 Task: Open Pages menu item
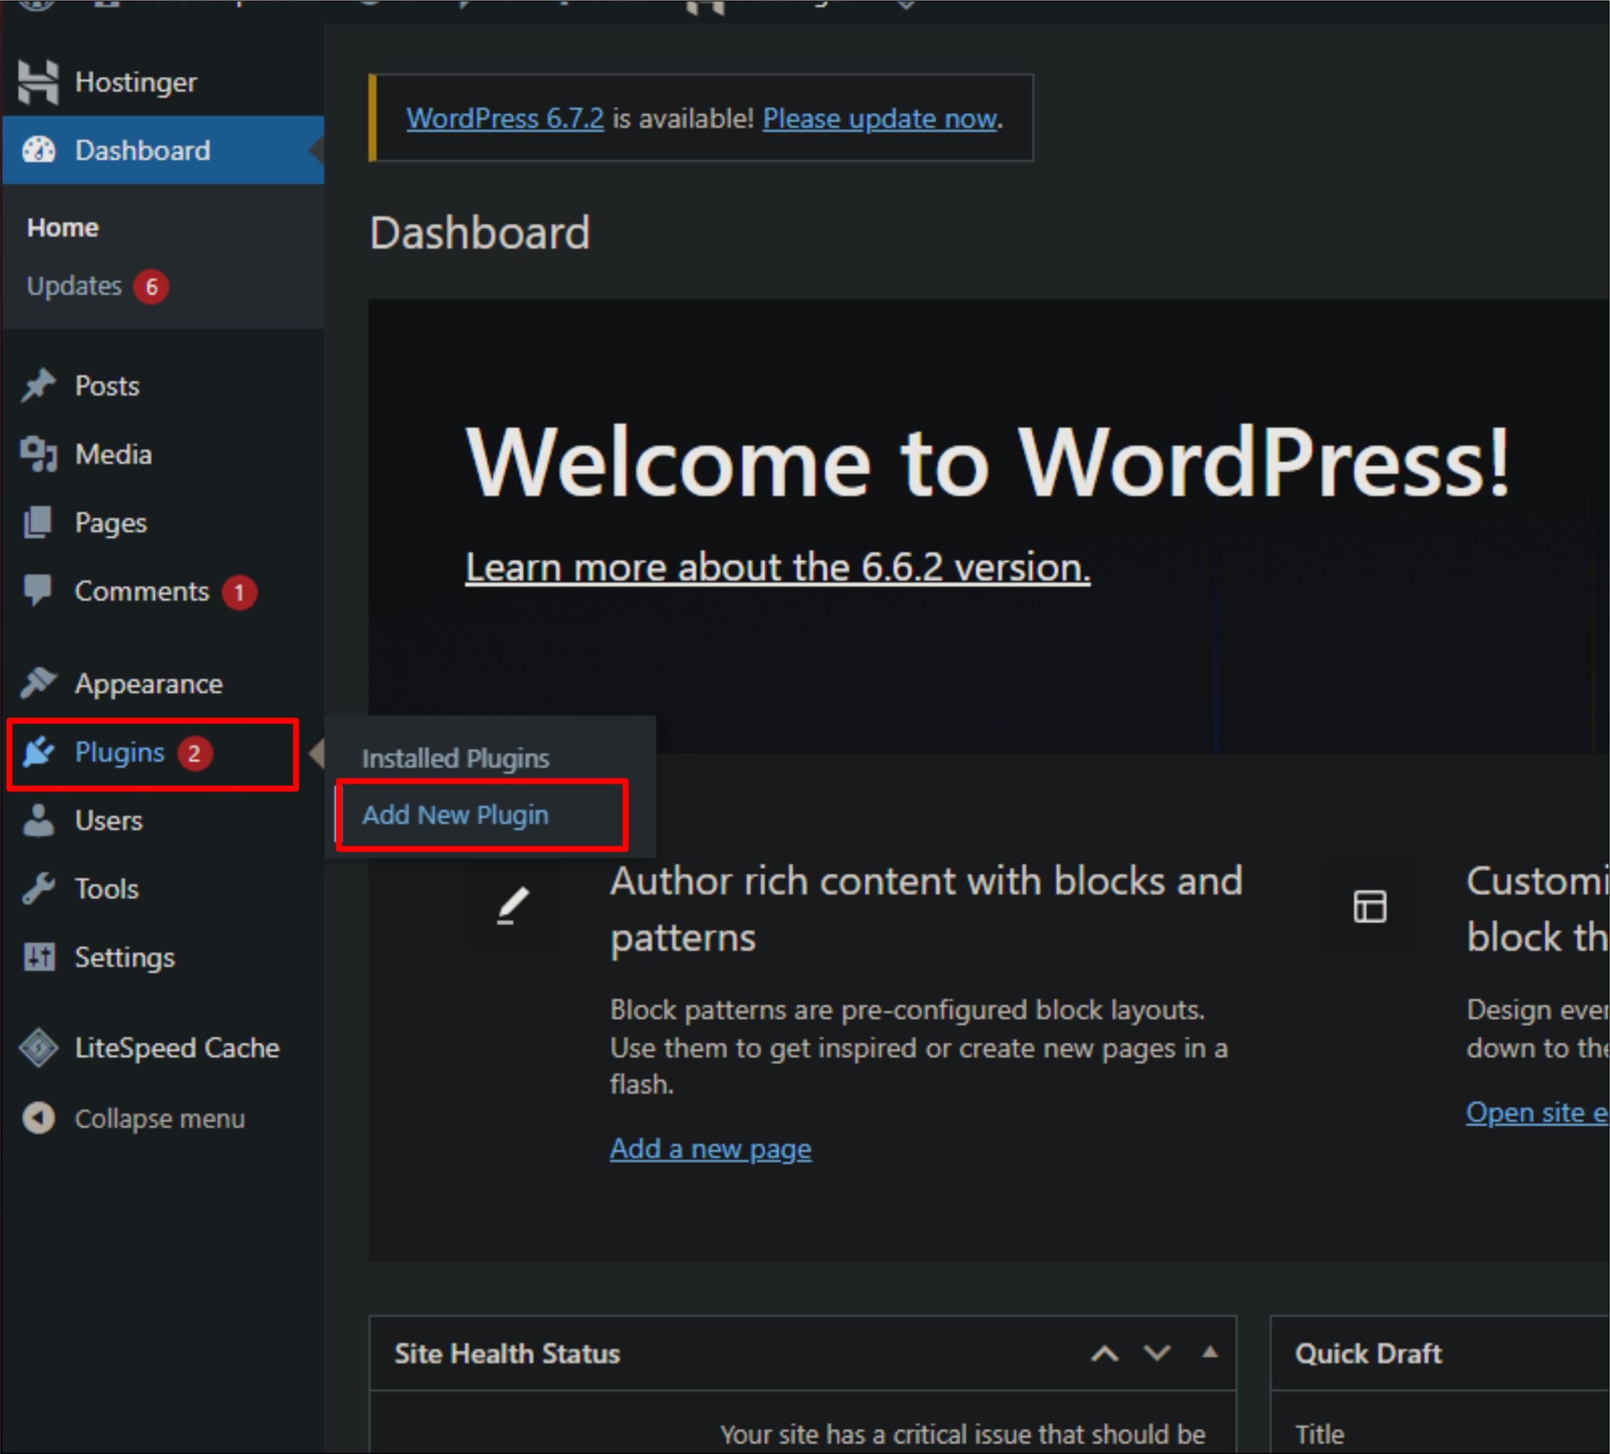(111, 523)
